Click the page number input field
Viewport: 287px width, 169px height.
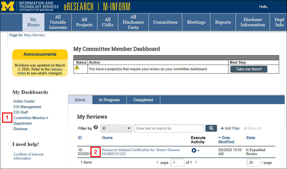click(178, 162)
